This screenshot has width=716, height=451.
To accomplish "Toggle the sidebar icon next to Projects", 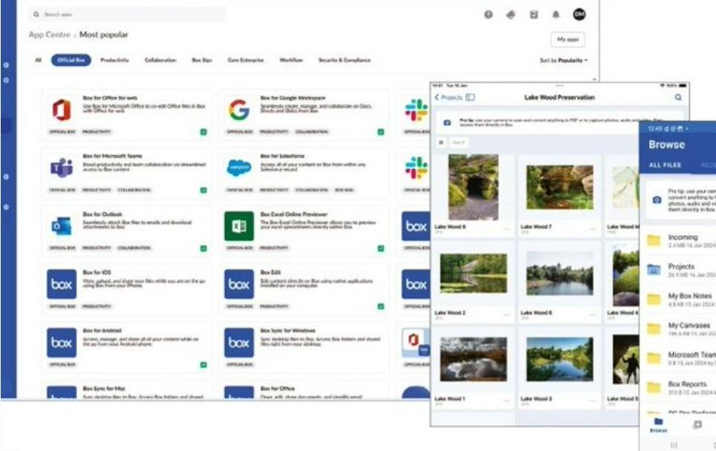I will click(470, 97).
